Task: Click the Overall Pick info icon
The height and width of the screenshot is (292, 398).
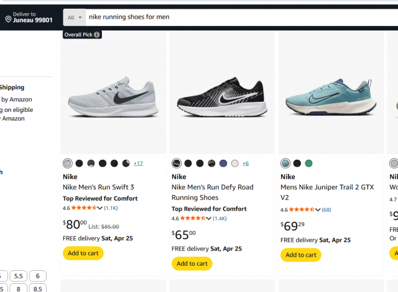Action: pyautogui.click(x=97, y=35)
